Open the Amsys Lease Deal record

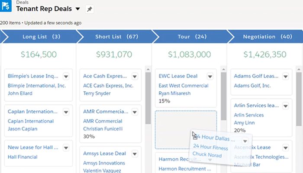click(104, 154)
